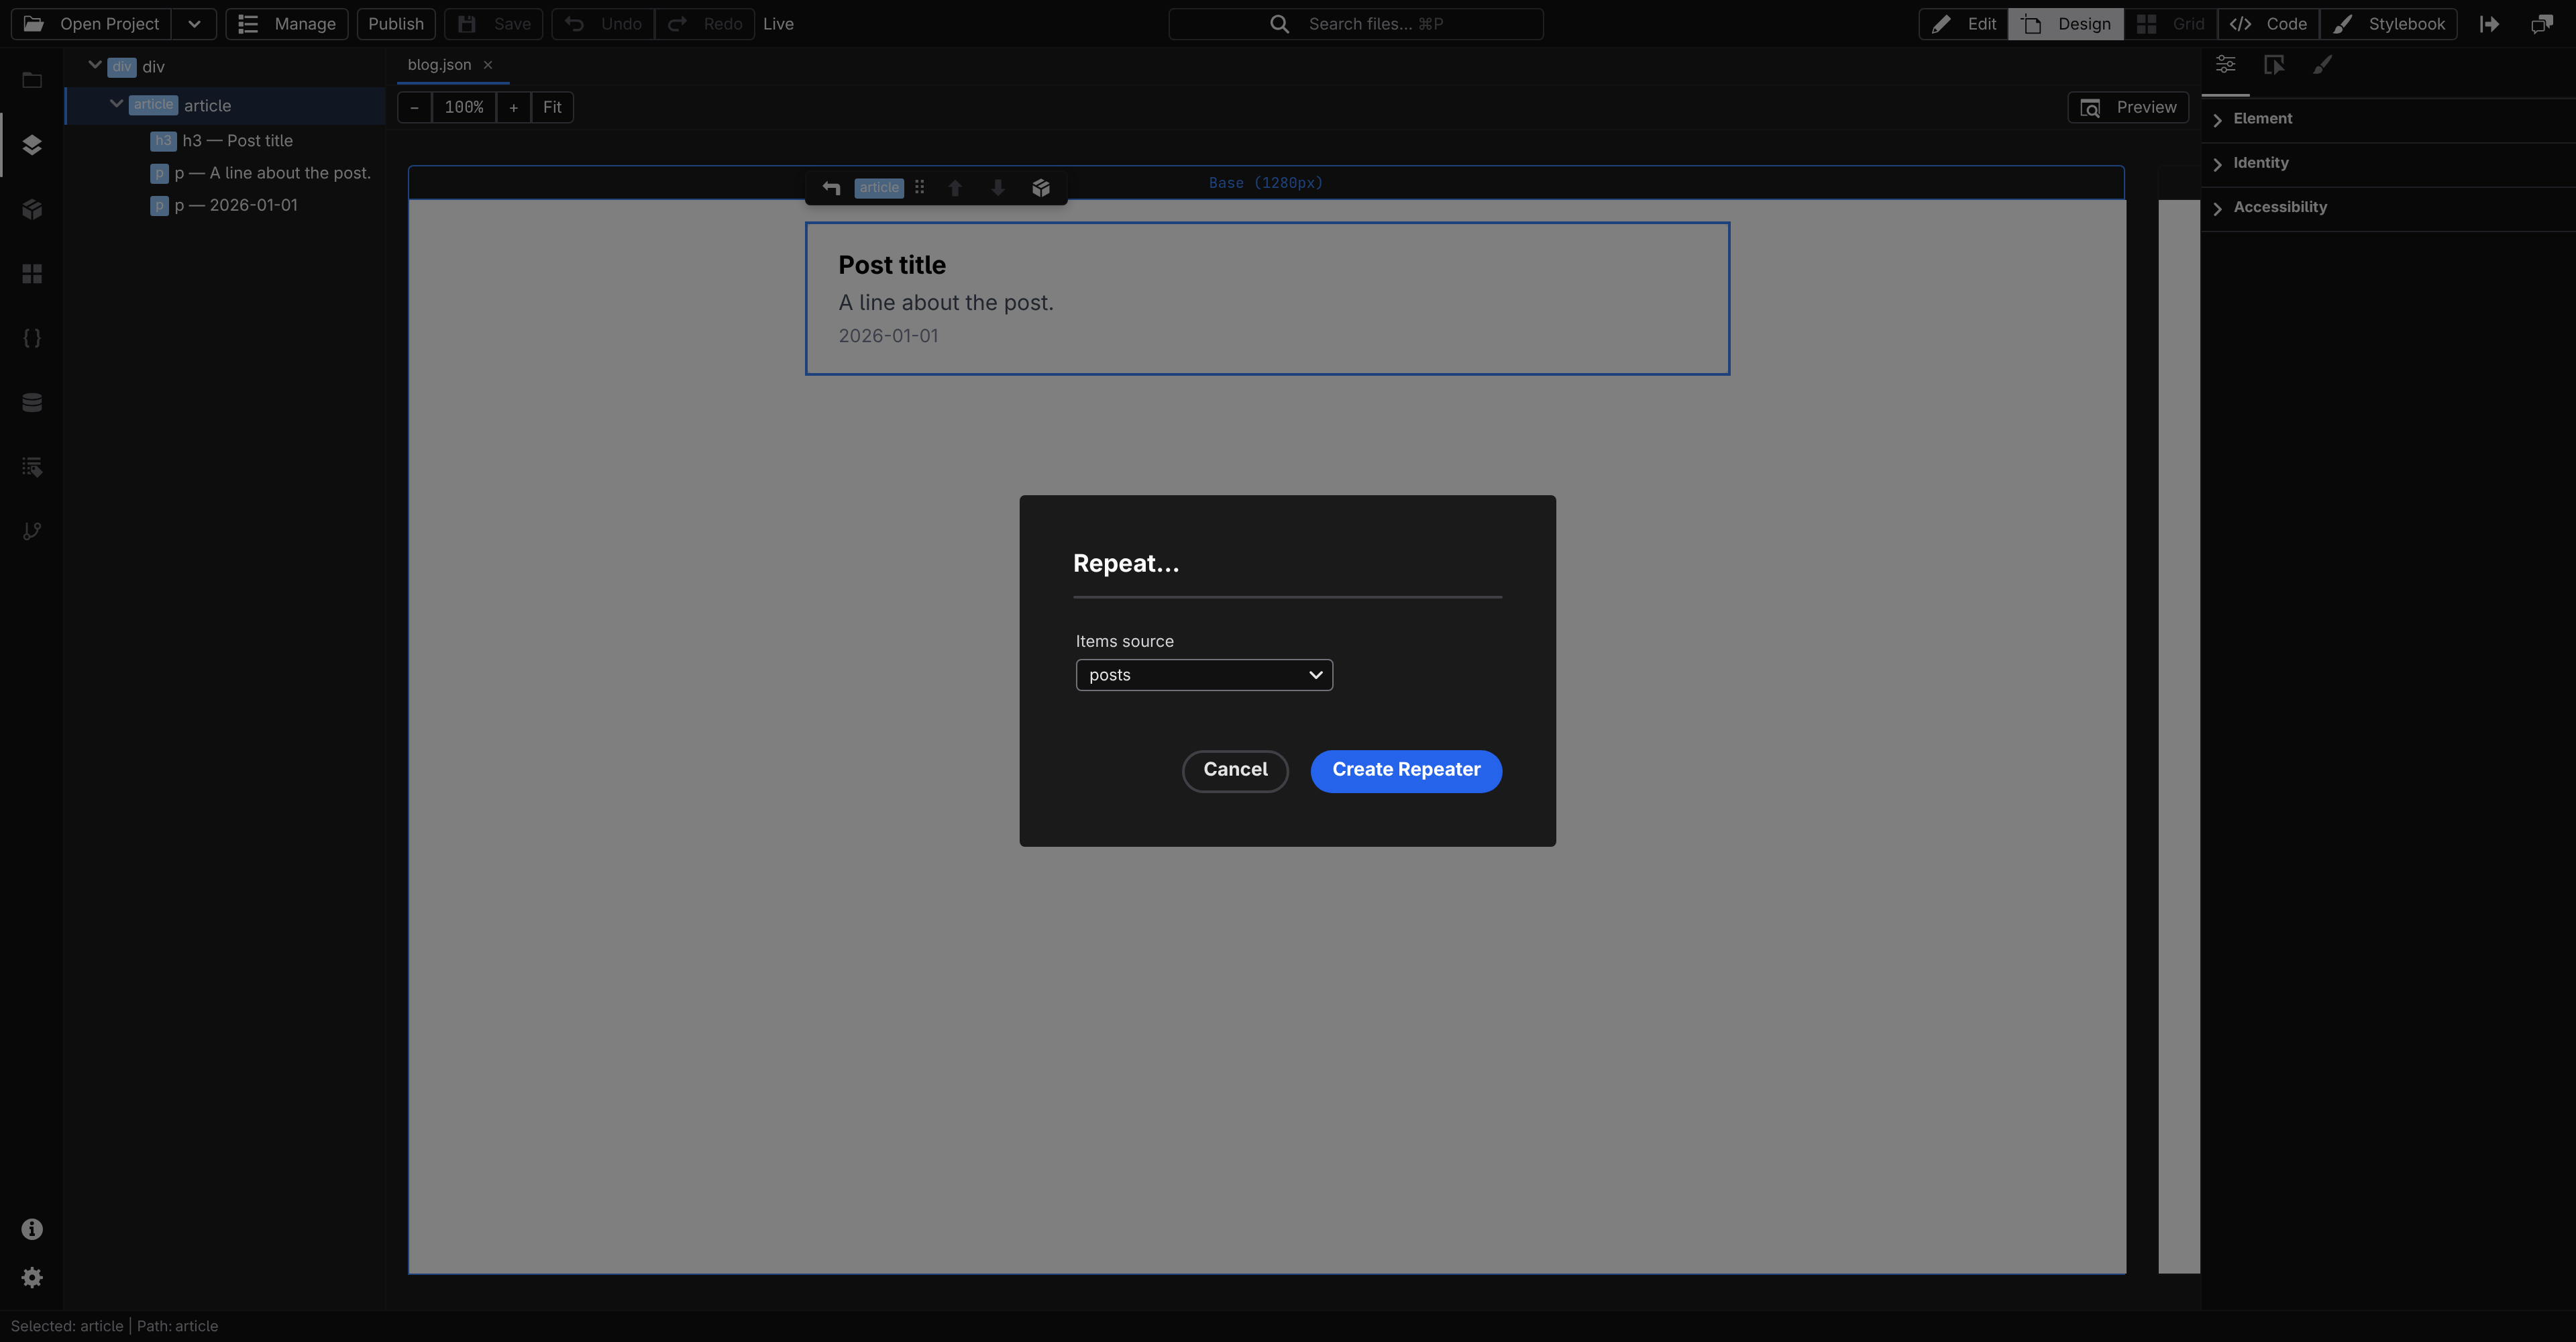The width and height of the screenshot is (2576, 1342).
Task: Open the Items source dropdown
Action: [x=1204, y=675]
